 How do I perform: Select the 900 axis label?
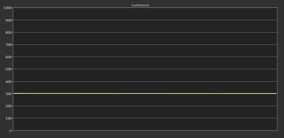click(8, 20)
